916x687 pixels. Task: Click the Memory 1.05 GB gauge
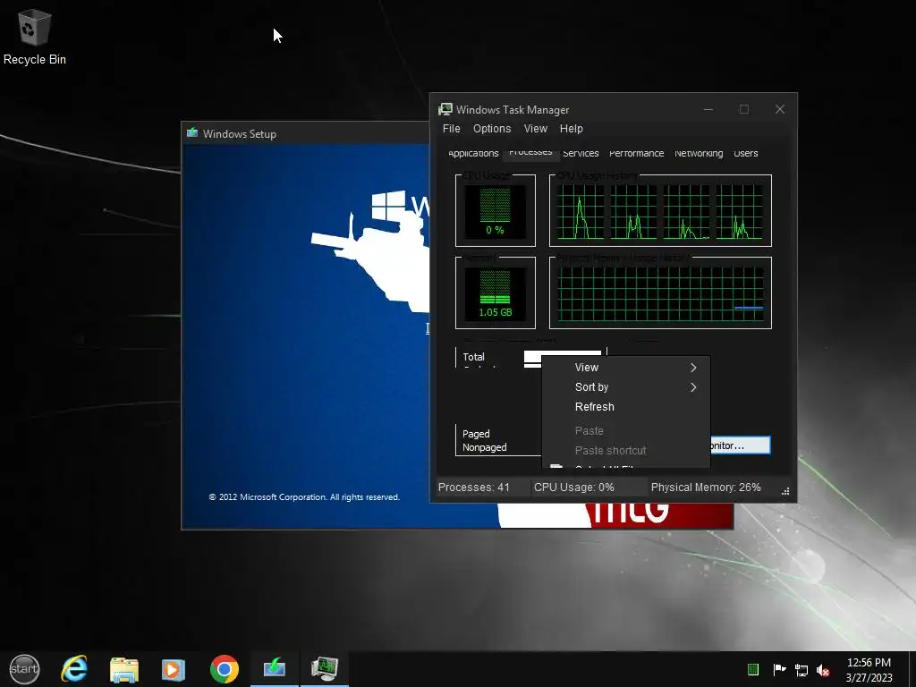coord(495,293)
